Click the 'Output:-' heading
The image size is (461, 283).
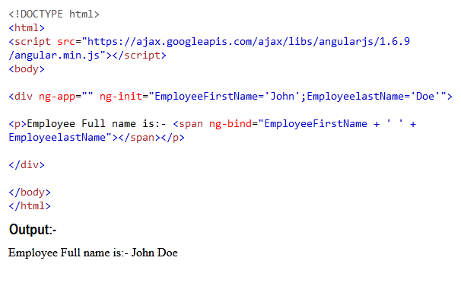coord(33,230)
